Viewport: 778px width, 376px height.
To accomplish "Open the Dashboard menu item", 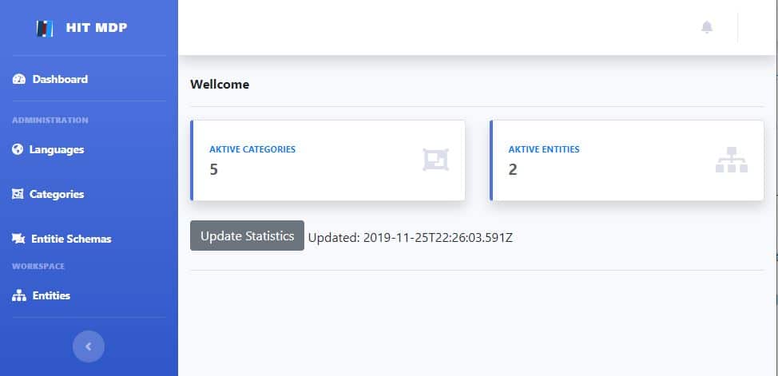I will pos(50,79).
